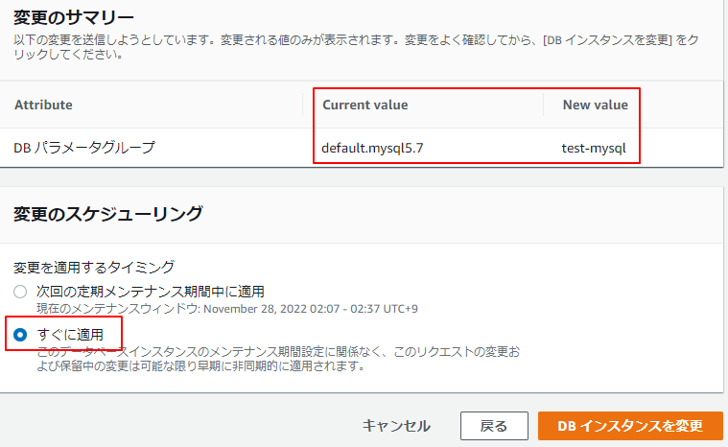Click the DB パラメータグループ attribute cell
Image resolution: width=728 pixels, height=447 pixels.
pos(84,148)
